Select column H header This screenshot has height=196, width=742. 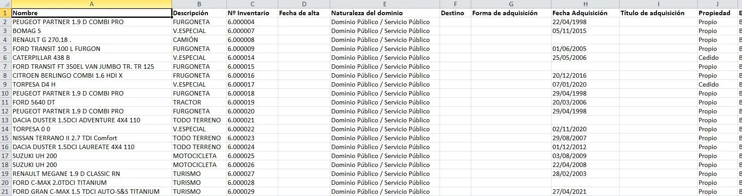[585, 4]
